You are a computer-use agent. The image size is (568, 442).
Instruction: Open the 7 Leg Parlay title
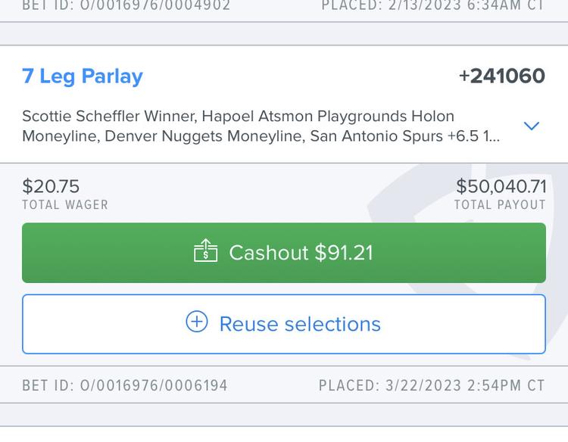(83, 76)
